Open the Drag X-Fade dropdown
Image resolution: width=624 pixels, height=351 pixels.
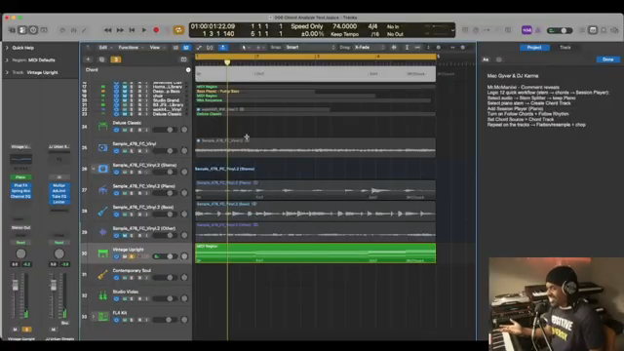pyautogui.click(x=369, y=48)
